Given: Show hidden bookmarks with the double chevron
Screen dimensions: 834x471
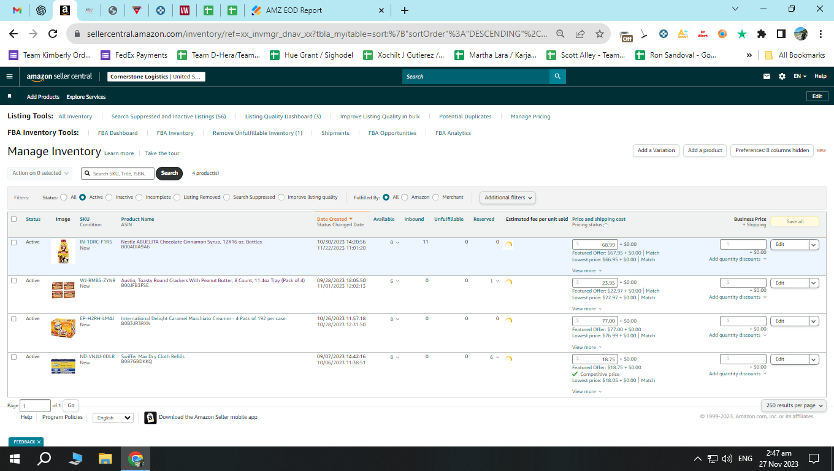Looking at the screenshot, I should tap(749, 55).
